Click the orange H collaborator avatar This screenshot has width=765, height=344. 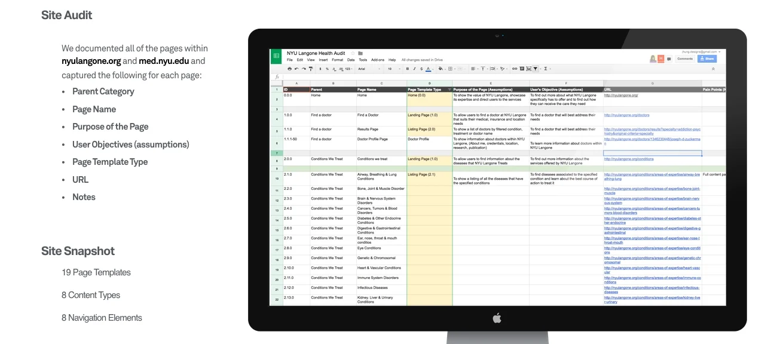pyautogui.click(x=660, y=59)
